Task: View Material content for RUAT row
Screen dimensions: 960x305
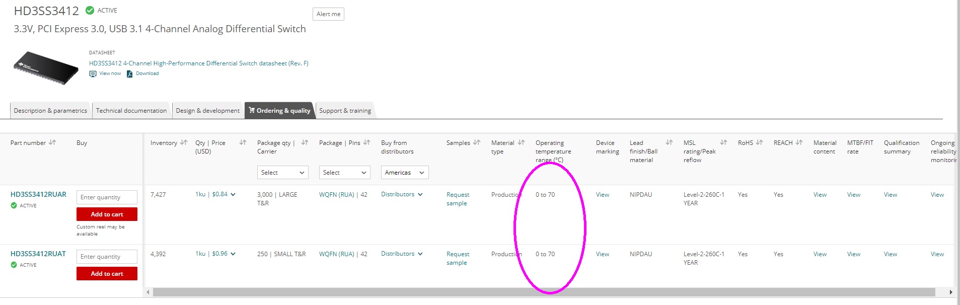Action: pos(820,254)
